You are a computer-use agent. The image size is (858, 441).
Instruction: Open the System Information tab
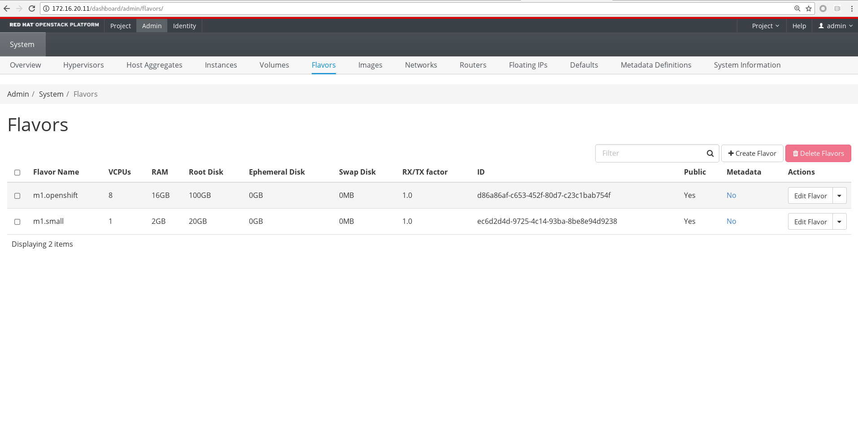747,65
